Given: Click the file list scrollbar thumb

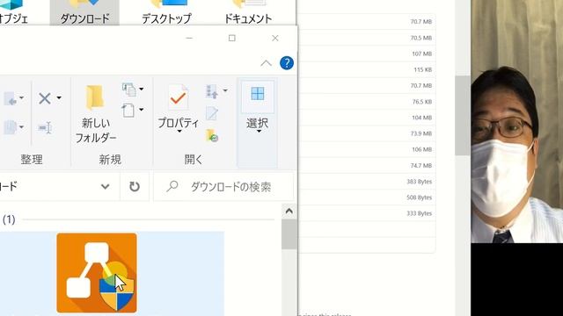Looking at the screenshot, I should (x=289, y=234).
